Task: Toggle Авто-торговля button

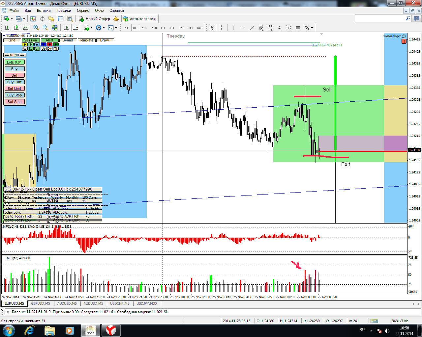Action: click(x=139, y=19)
